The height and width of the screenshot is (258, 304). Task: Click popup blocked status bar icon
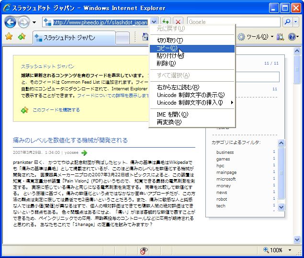pyautogui.click(x=144, y=251)
